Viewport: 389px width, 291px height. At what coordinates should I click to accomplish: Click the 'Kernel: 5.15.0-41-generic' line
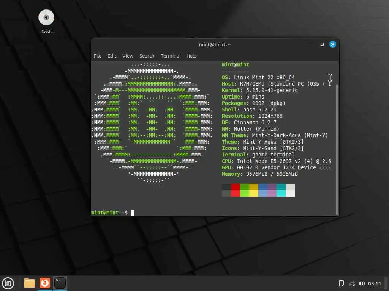(x=259, y=90)
